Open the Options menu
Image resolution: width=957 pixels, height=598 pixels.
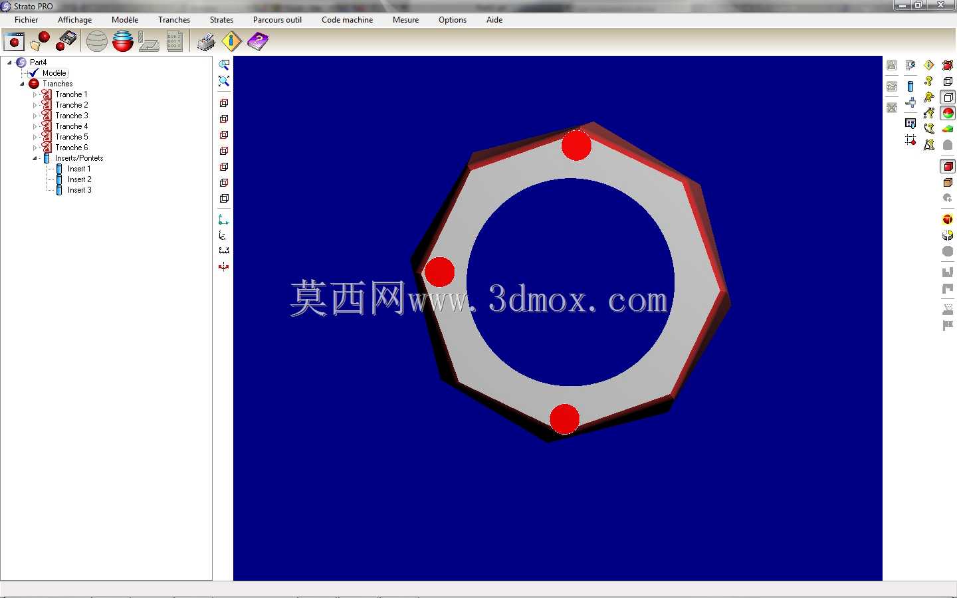(x=453, y=20)
